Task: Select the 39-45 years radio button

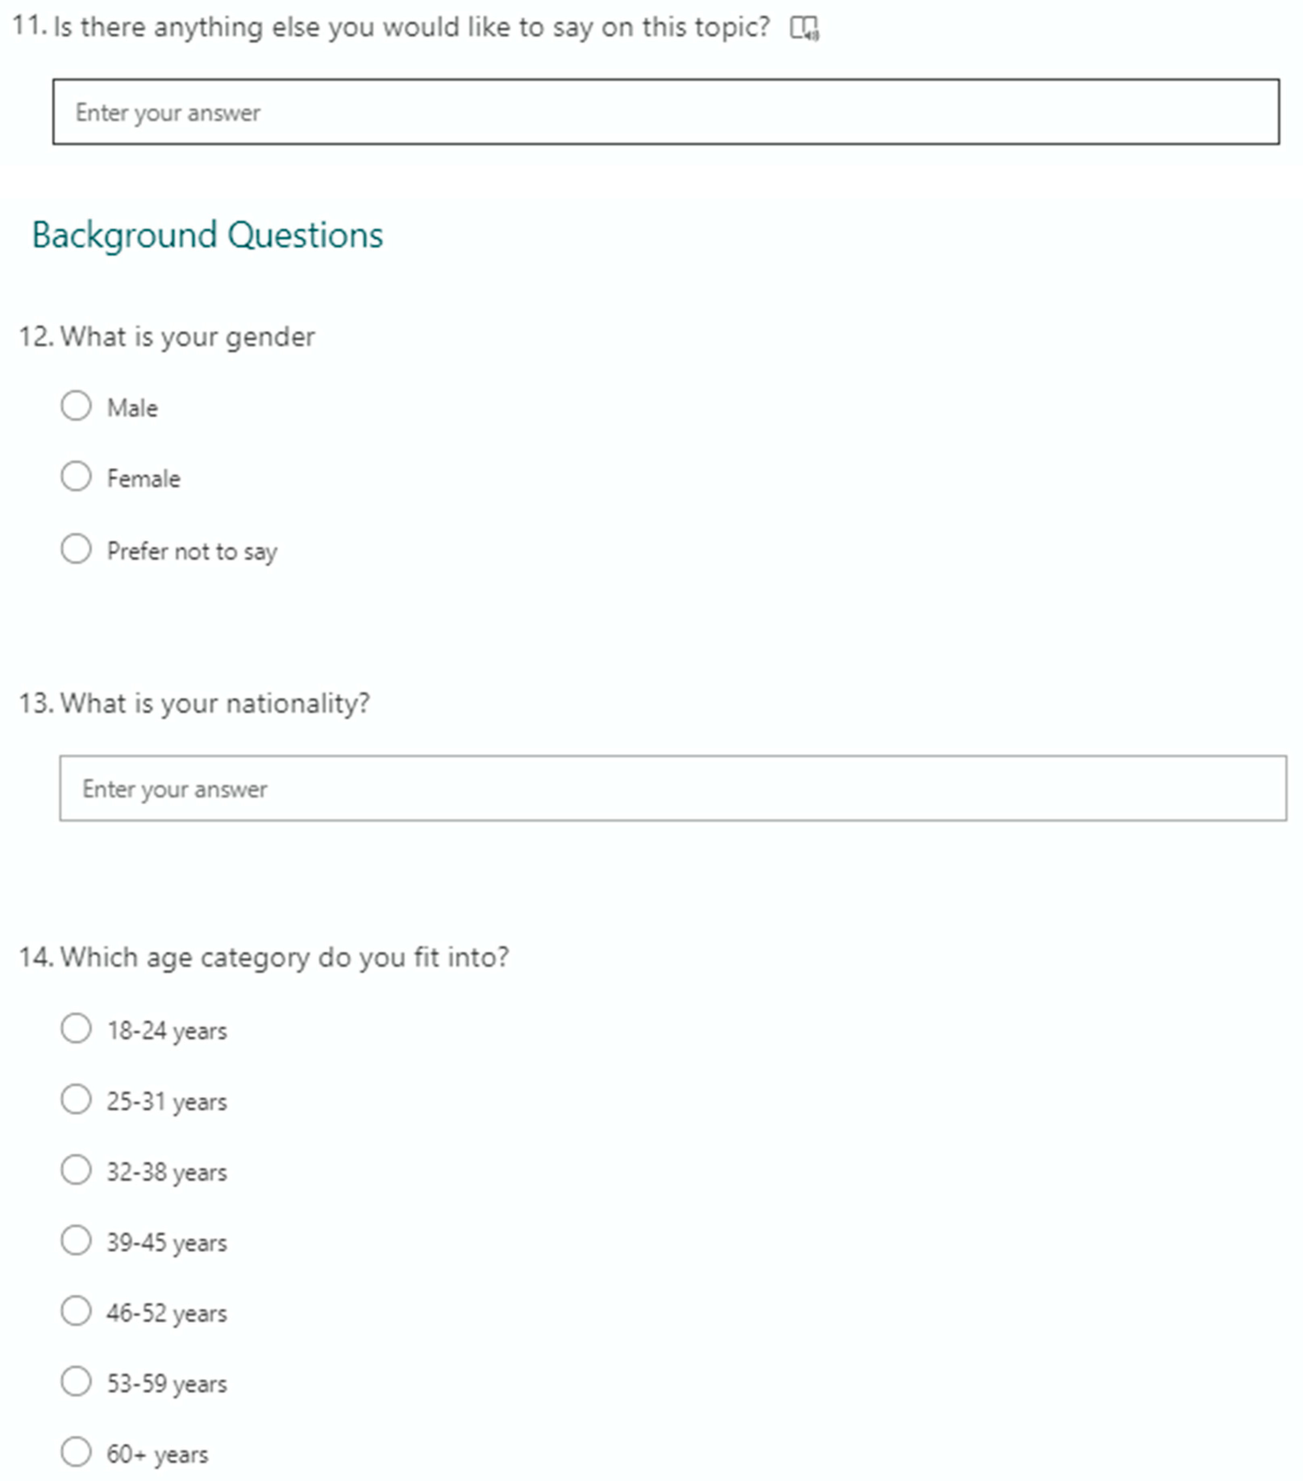Action: coord(76,1240)
